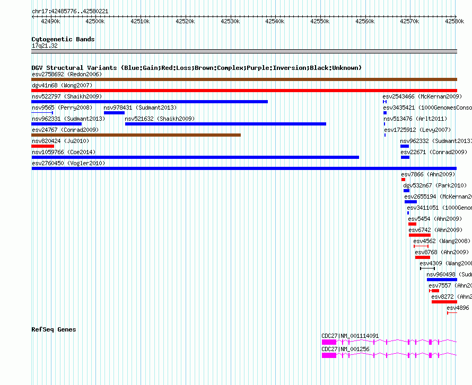Click the esv2760450 (Vogler2010) blue bar
The height and width of the screenshot is (385, 472).
click(x=244, y=168)
